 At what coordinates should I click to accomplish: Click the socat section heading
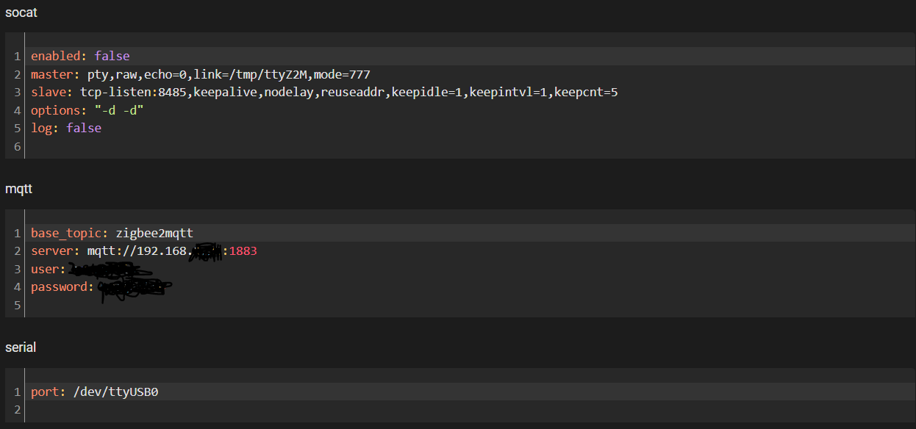pos(21,12)
